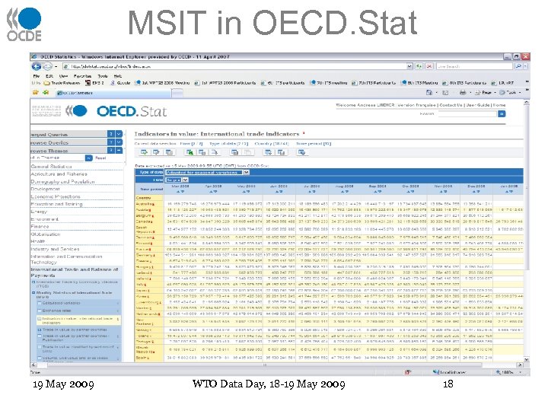
Task: Click the User Guide link
Action: tap(478, 105)
